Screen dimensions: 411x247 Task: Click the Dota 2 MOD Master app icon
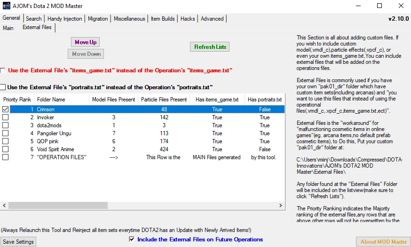[6, 6]
